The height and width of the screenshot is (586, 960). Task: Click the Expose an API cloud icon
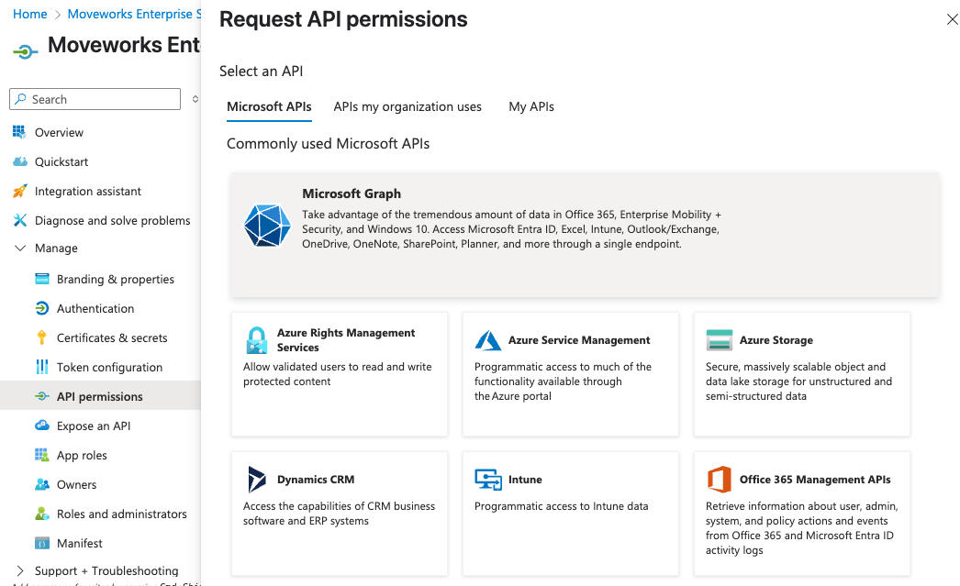41,426
